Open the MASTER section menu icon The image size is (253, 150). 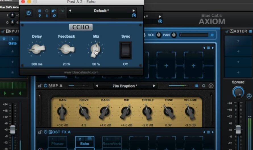point(250,31)
